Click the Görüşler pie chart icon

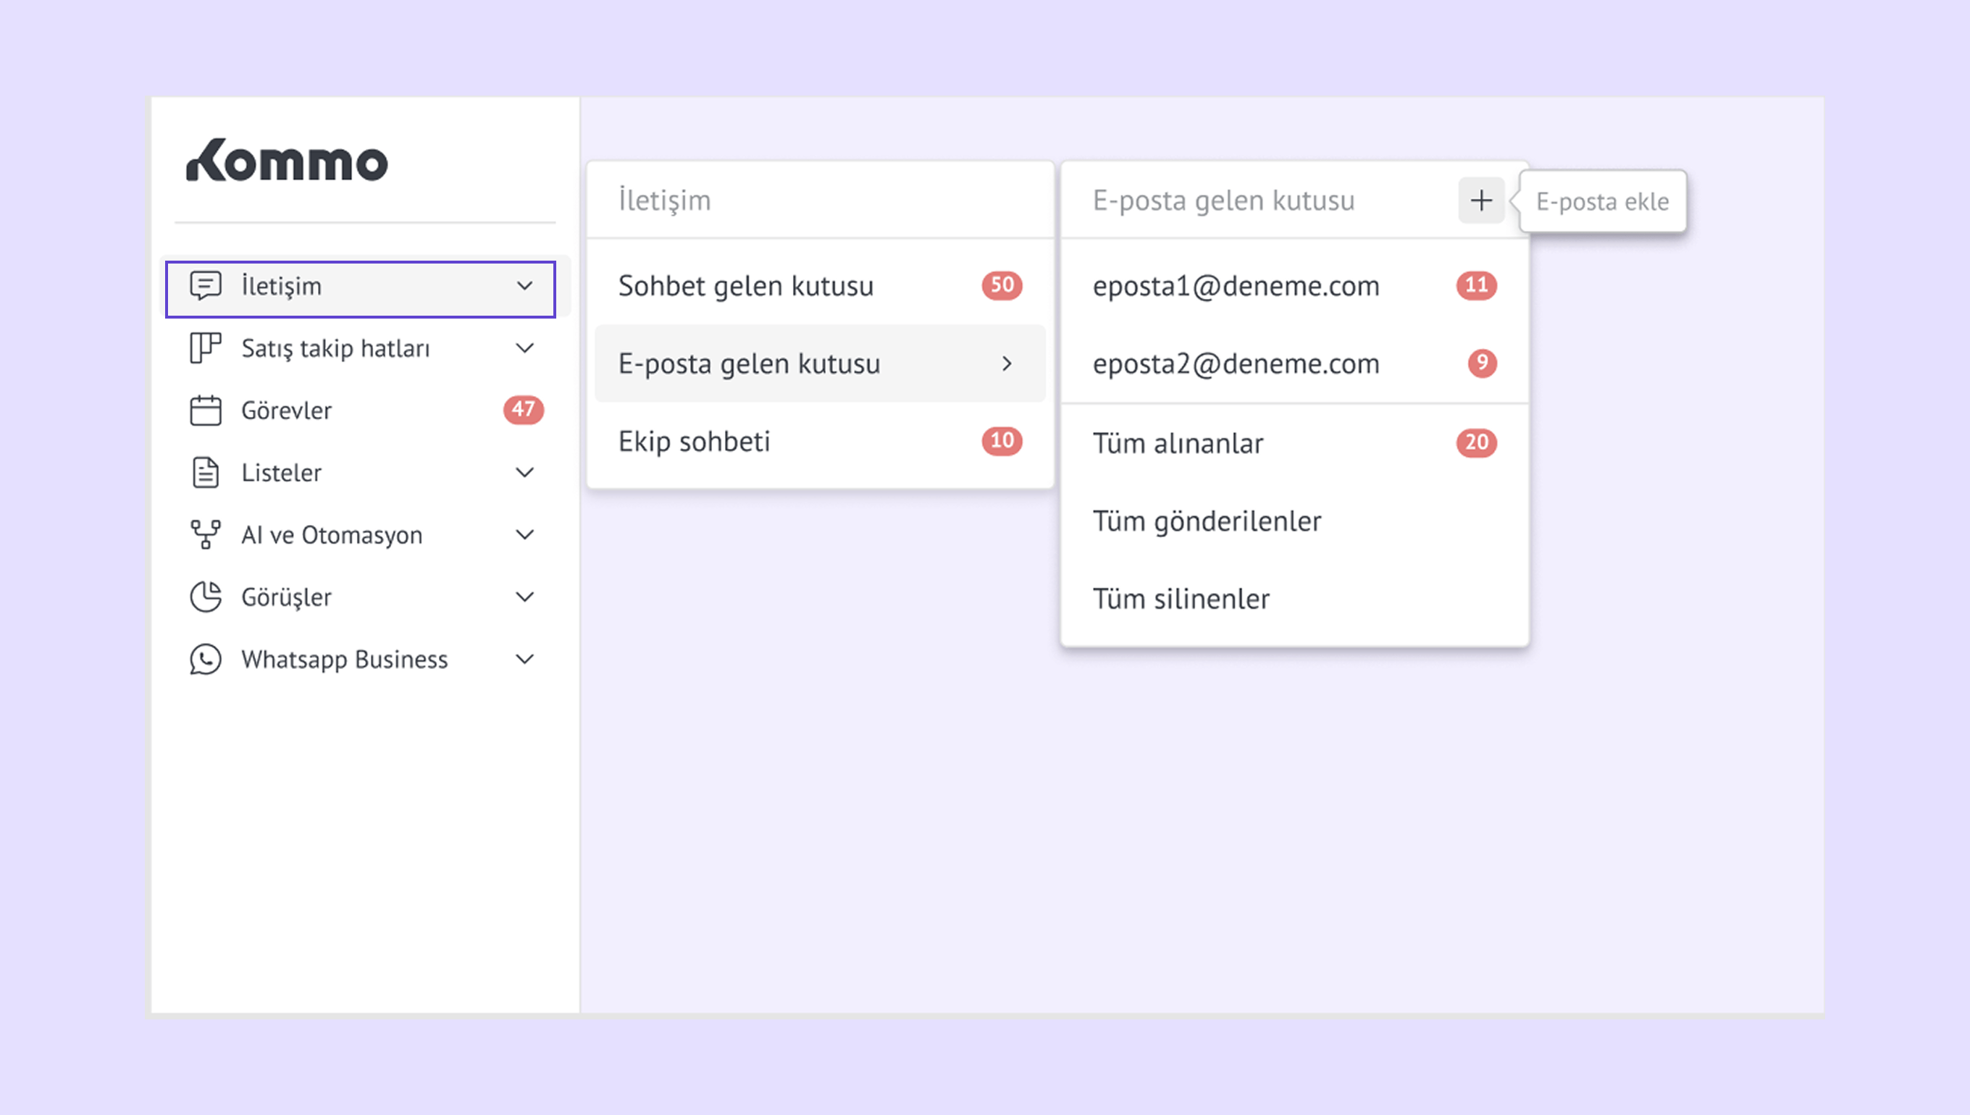point(205,597)
